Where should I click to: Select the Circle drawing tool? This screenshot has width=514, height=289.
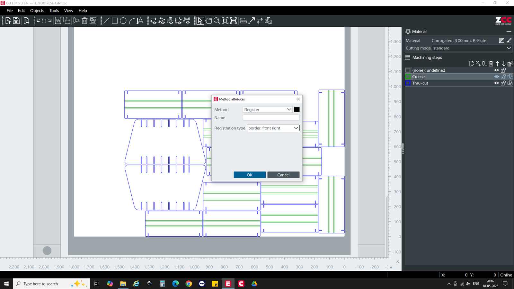point(123,21)
